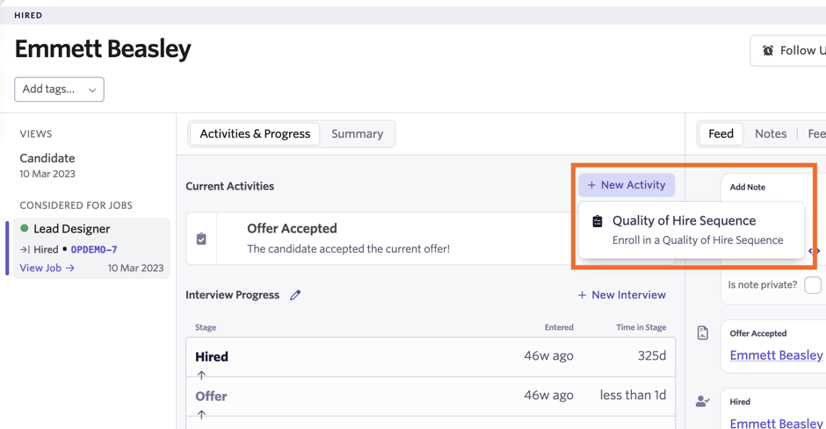Image resolution: width=826 pixels, height=429 pixels.
Task: Click the 'less than 1d' time value
Action: point(633,396)
